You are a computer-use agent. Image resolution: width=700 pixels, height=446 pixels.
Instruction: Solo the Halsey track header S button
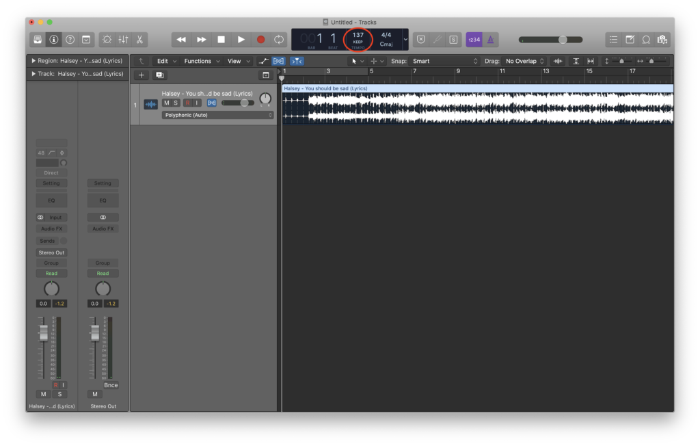[x=176, y=103]
